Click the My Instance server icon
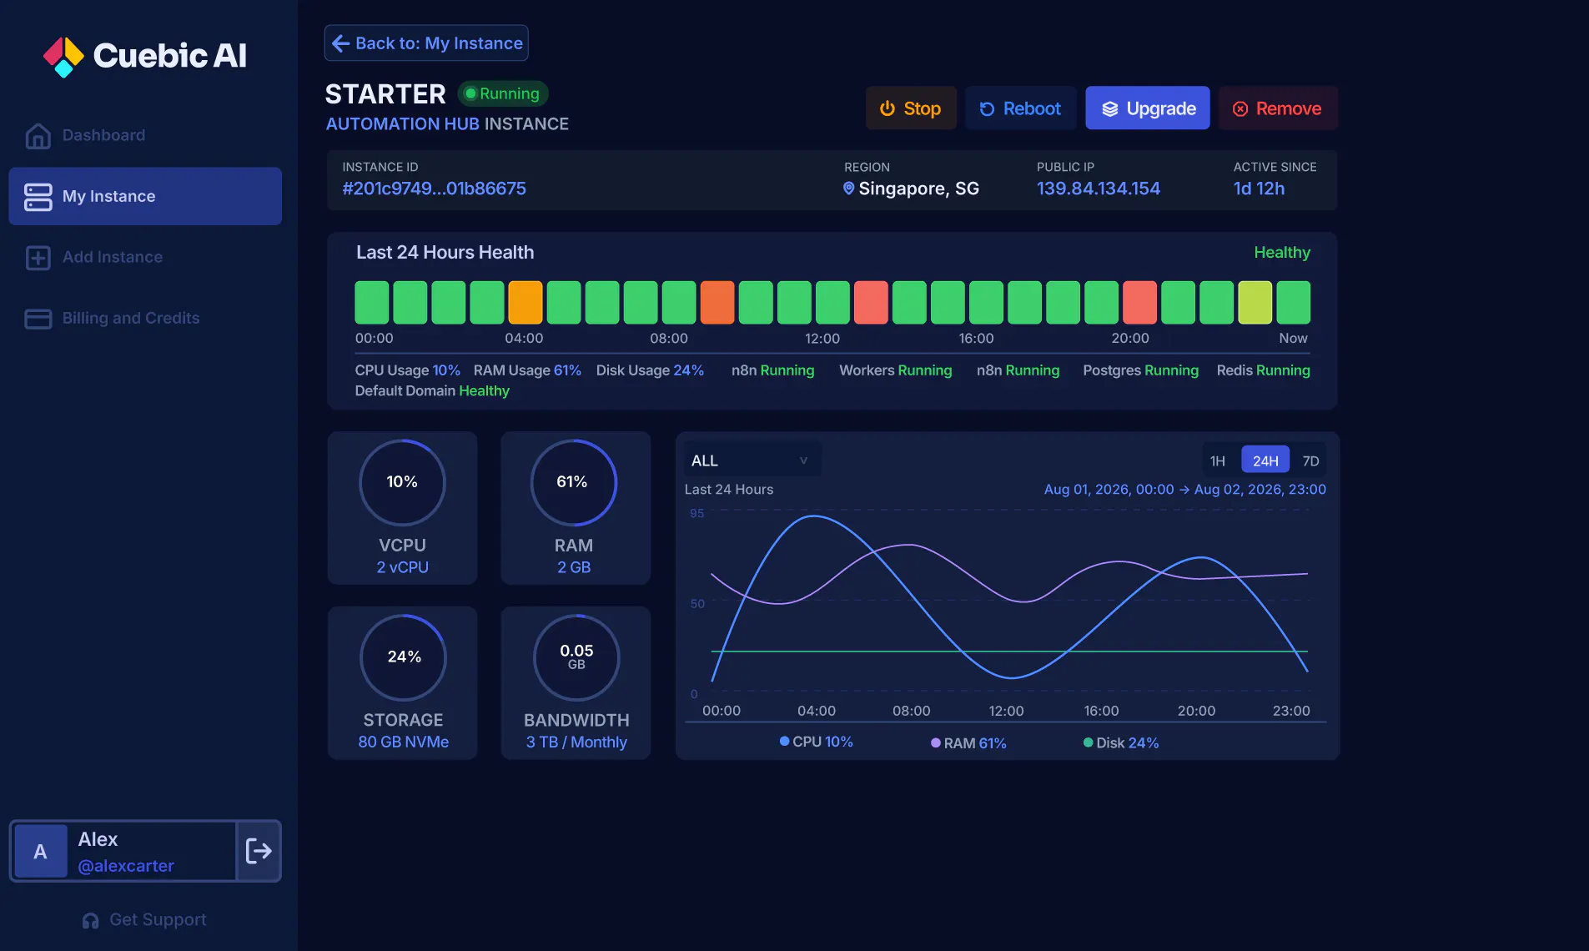This screenshot has width=1589, height=951. tap(38, 196)
